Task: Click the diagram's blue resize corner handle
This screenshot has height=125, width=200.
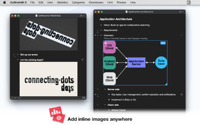Action: pyautogui.click(x=166, y=84)
